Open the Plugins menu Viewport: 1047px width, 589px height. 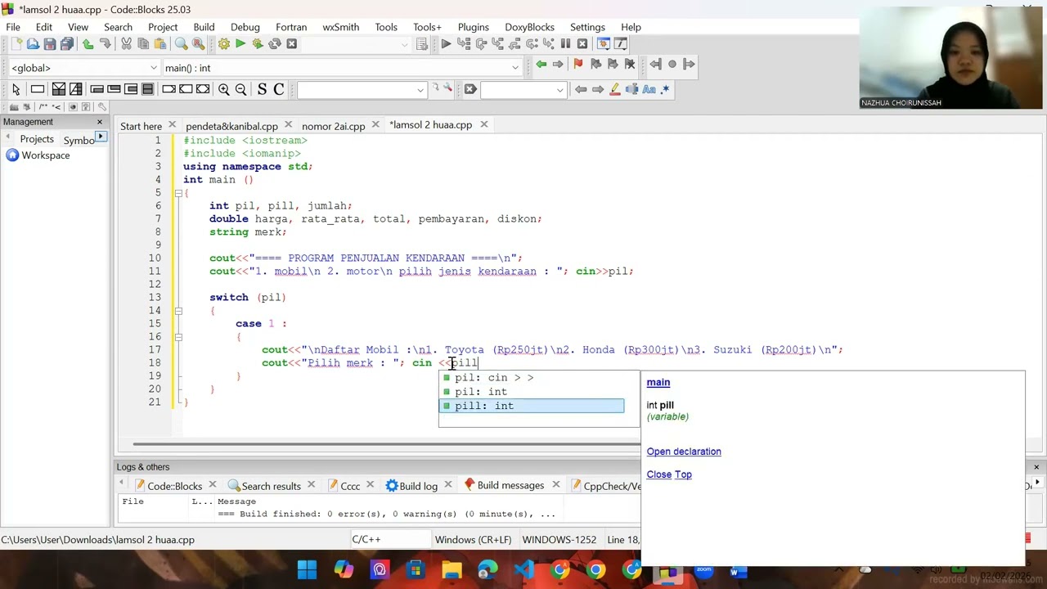[x=473, y=27]
